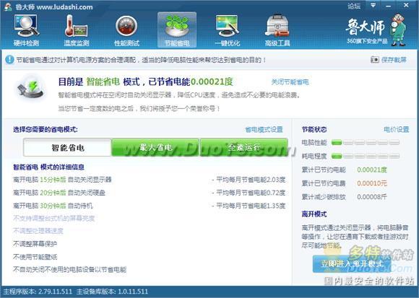Click 主设备库版本 1.0.11.511 status text
The width and height of the screenshot is (419, 298).
112,292
